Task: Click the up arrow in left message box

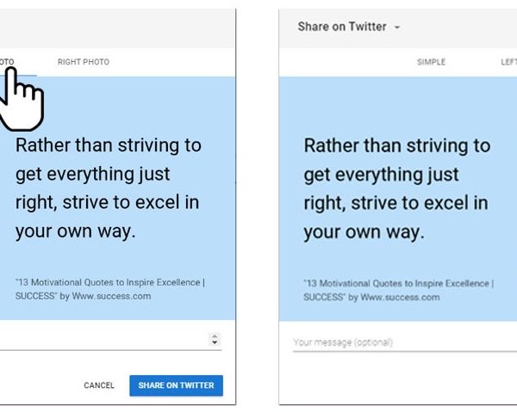Action: pyautogui.click(x=215, y=336)
